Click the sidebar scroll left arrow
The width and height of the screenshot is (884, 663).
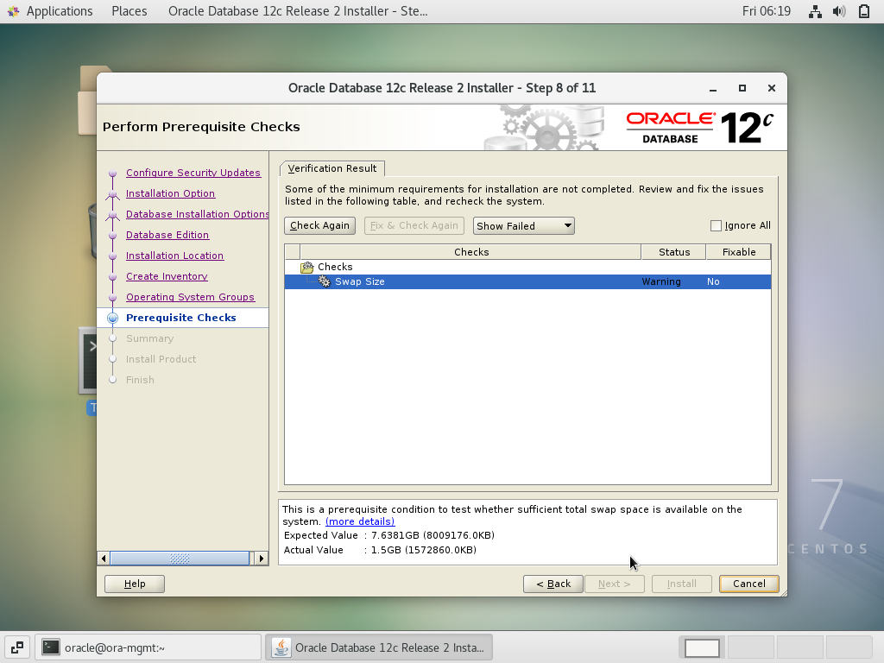tap(104, 559)
